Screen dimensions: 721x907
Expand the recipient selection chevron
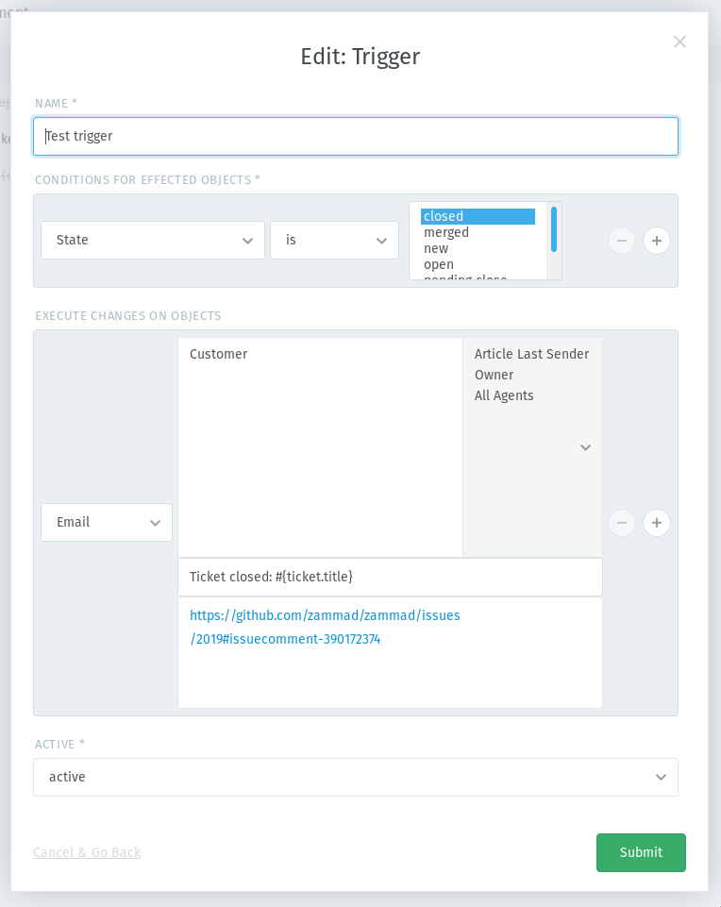(585, 447)
